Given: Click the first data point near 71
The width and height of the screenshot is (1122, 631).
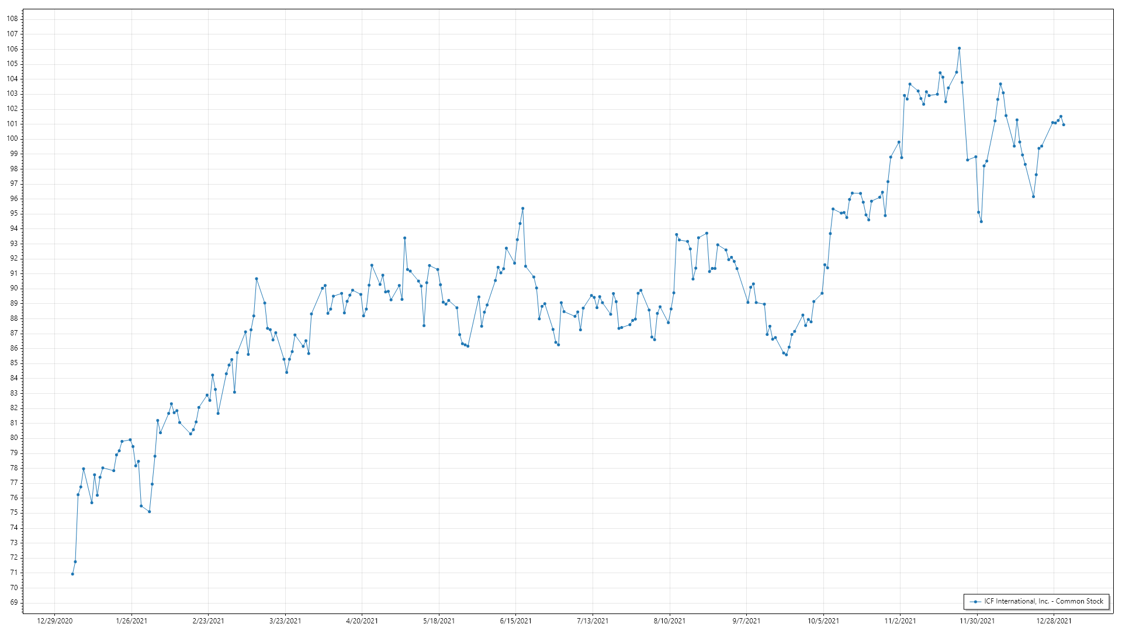Looking at the screenshot, I should click(x=72, y=574).
